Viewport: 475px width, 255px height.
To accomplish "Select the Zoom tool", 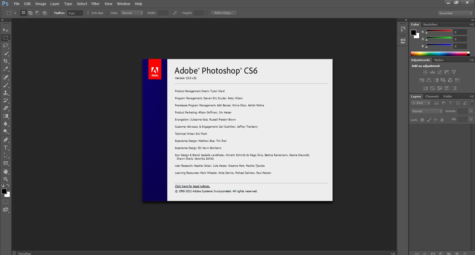I will coord(6,179).
